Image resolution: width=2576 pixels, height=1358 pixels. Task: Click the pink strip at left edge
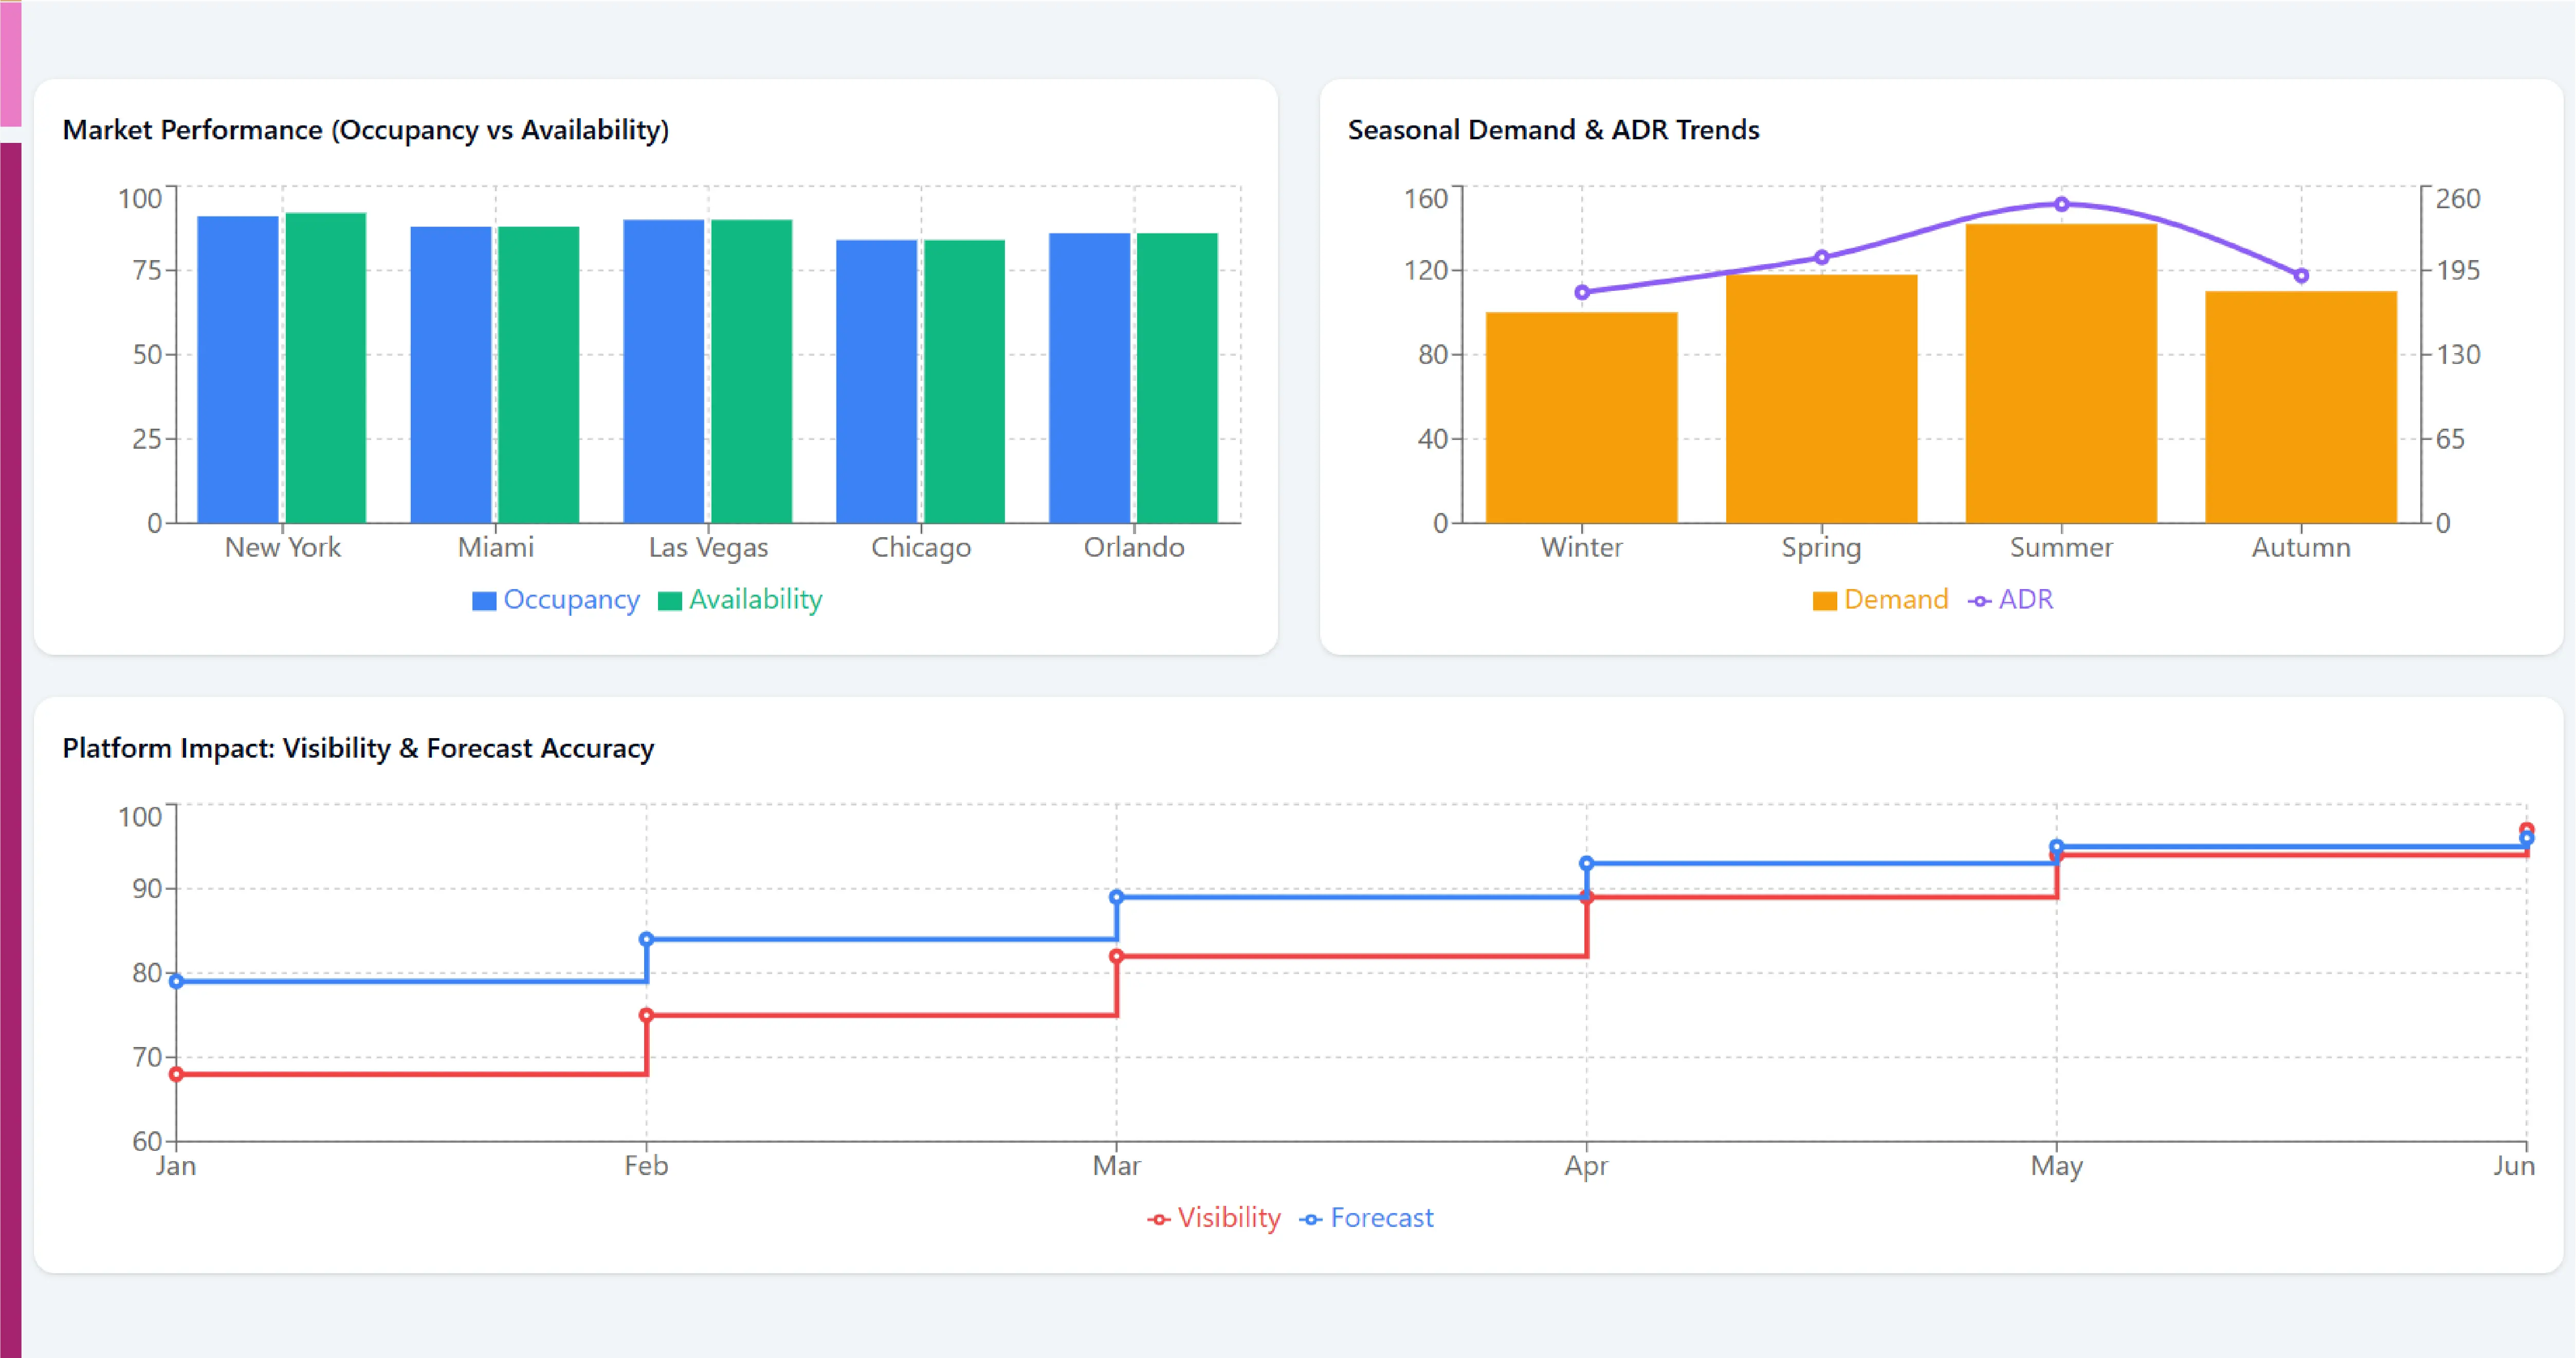10,63
